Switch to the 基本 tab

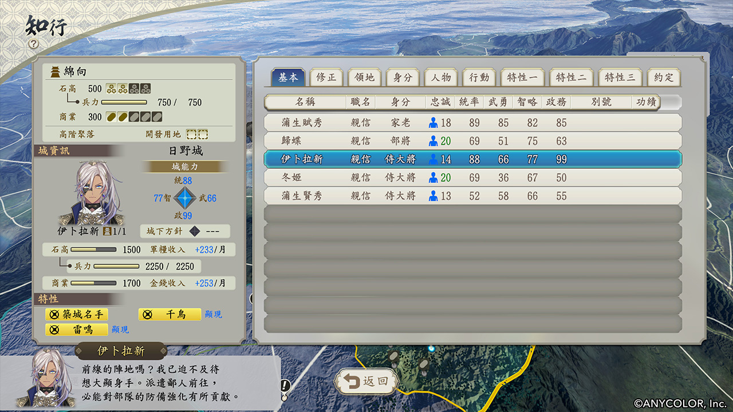pos(288,77)
